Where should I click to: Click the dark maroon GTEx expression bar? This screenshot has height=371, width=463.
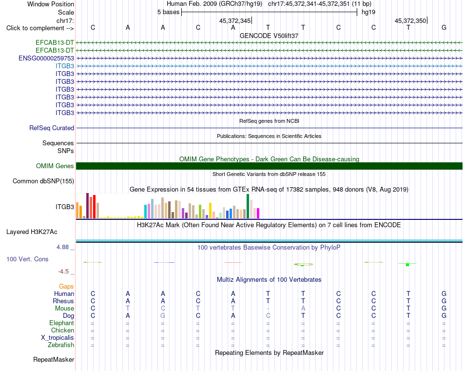tap(87, 206)
